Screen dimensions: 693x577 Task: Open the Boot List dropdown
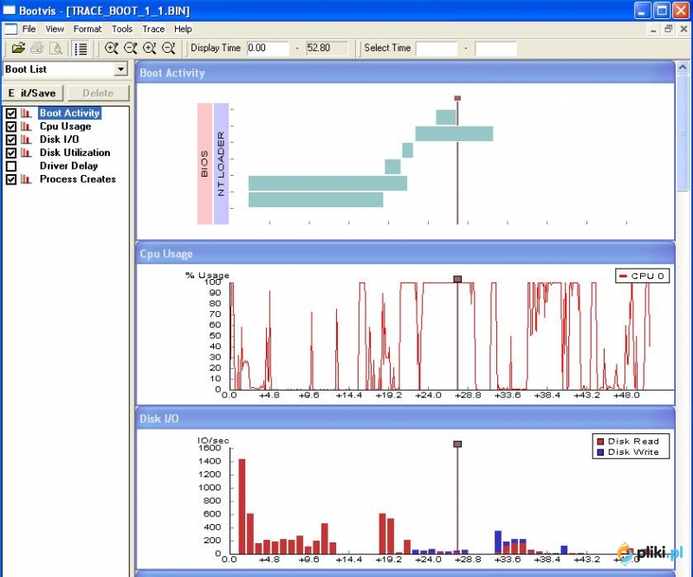click(x=120, y=69)
